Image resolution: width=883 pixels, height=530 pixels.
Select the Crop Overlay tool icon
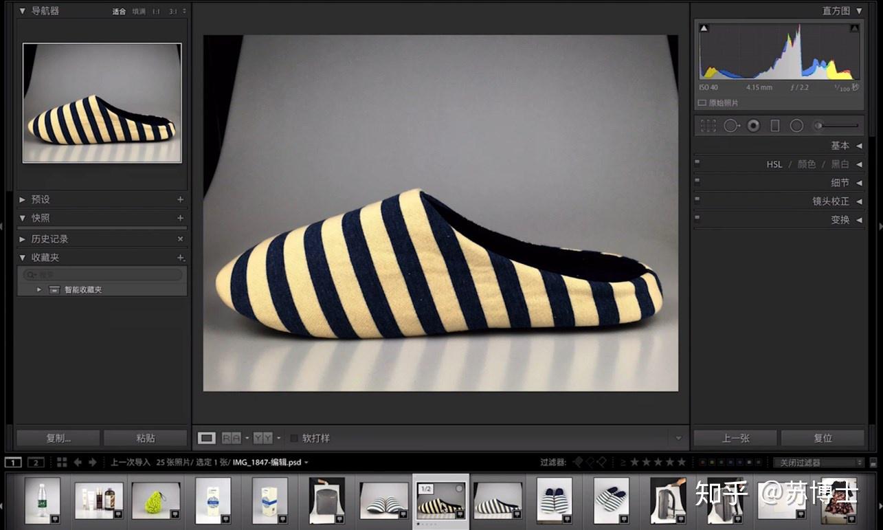point(708,126)
